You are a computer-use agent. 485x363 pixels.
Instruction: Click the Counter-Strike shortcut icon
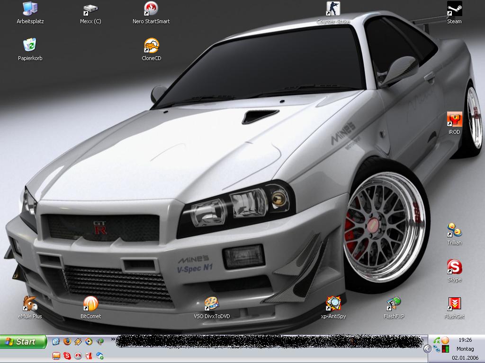pyautogui.click(x=333, y=9)
